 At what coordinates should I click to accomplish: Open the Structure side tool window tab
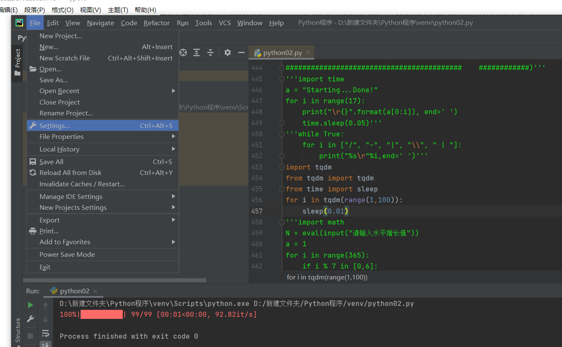[x=17, y=330]
